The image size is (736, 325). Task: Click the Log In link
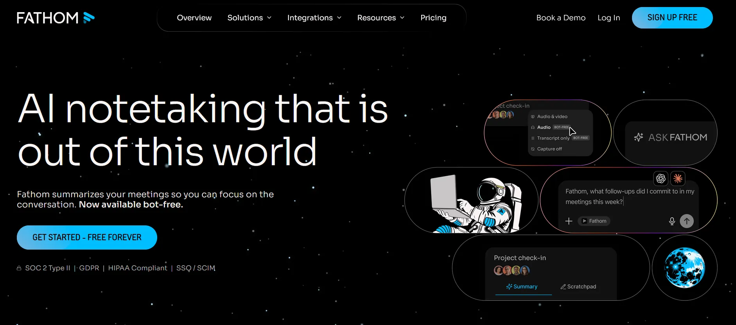pos(609,18)
